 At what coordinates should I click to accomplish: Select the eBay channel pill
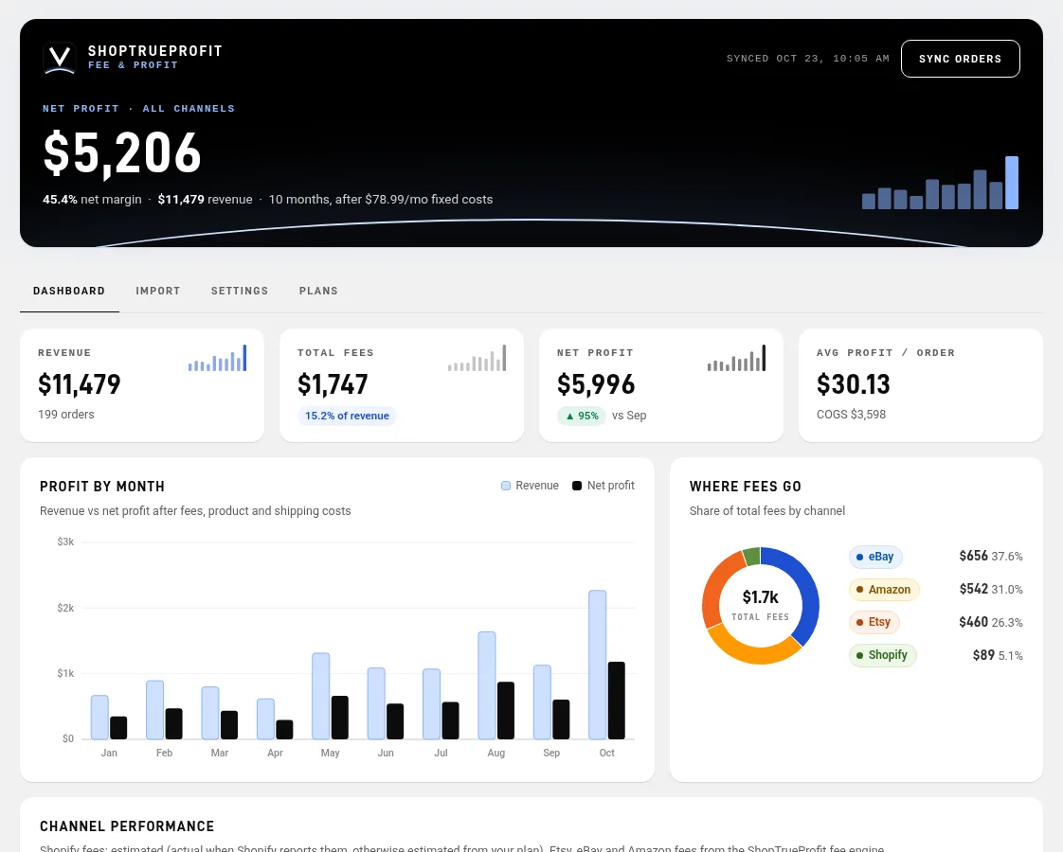click(875, 557)
